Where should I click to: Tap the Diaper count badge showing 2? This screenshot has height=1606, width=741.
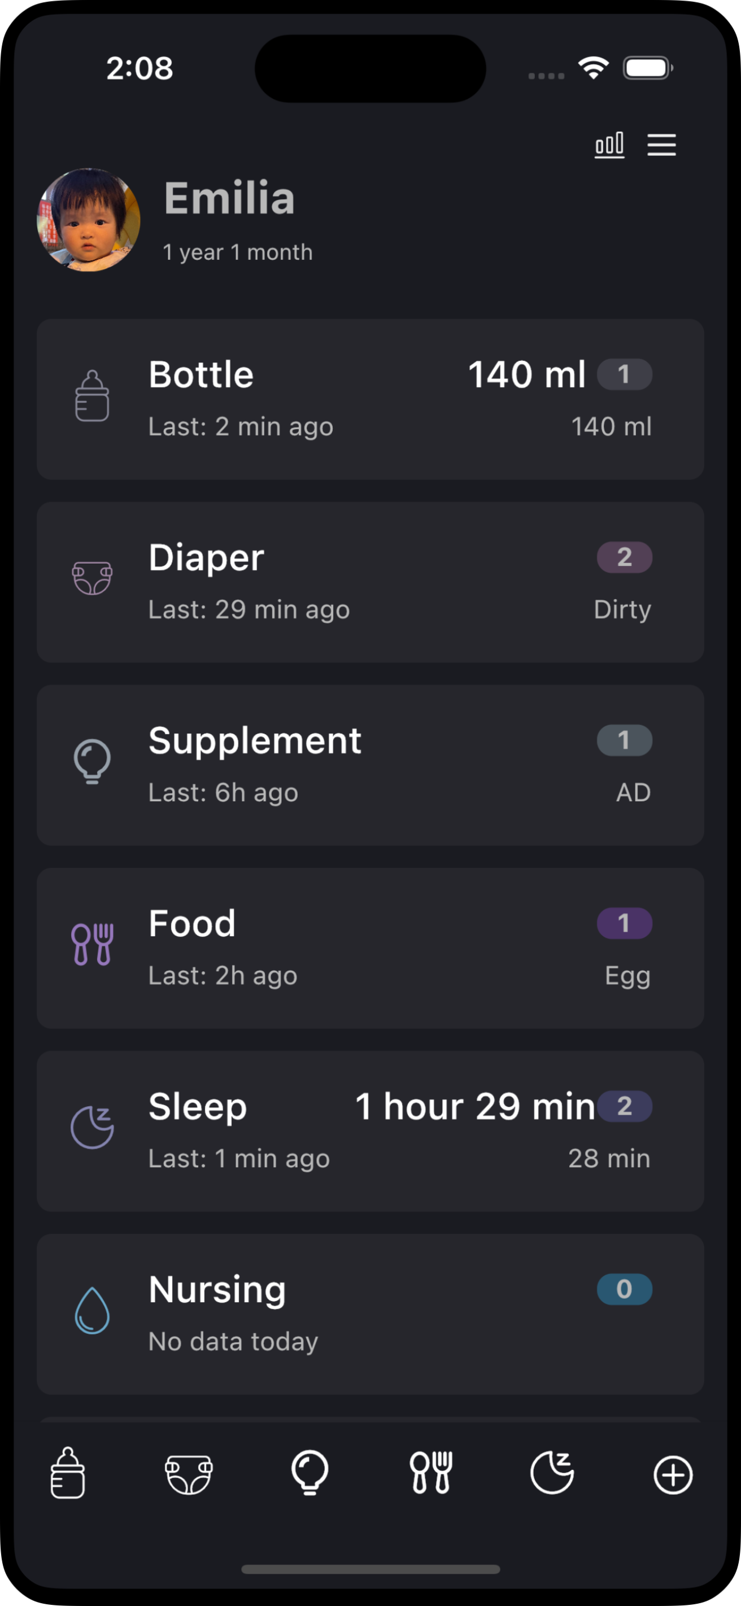click(624, 557)
